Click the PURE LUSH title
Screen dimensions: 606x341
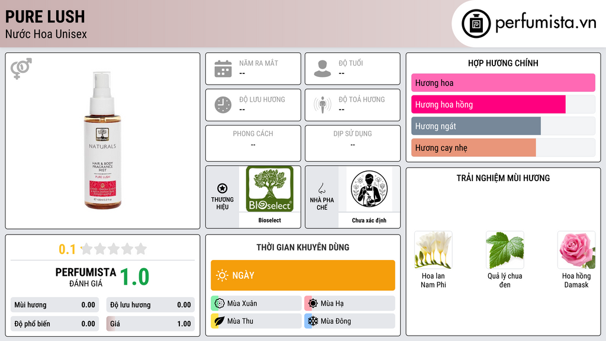(45, 17)
